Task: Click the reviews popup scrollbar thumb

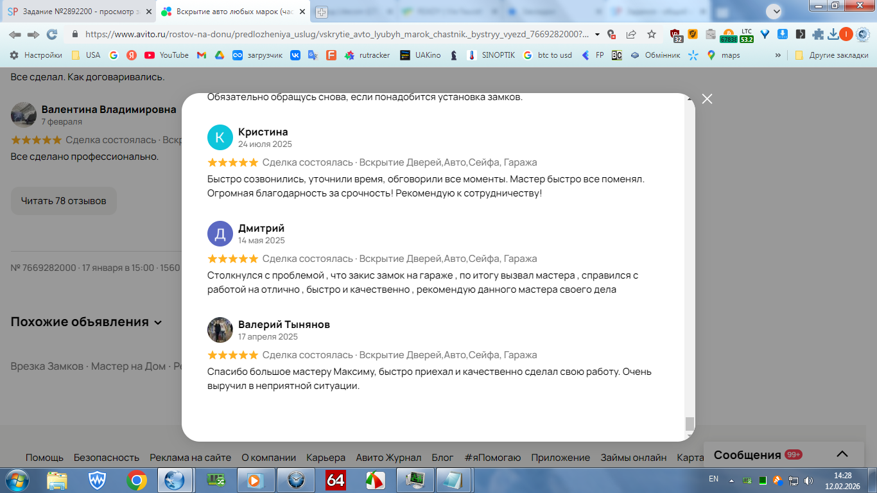Action: pos(690,424)
